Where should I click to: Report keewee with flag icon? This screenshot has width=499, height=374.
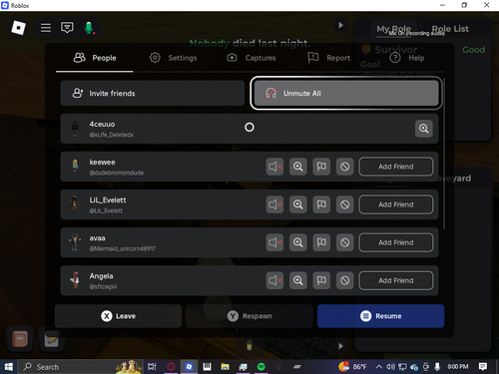(321, 167)
